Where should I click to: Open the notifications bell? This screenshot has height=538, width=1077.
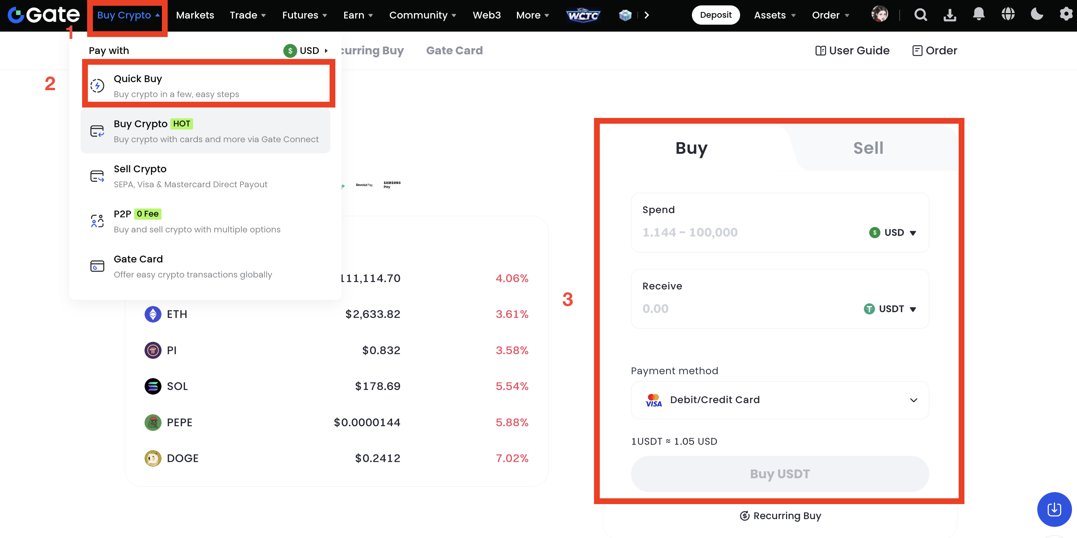click(978, 14)
